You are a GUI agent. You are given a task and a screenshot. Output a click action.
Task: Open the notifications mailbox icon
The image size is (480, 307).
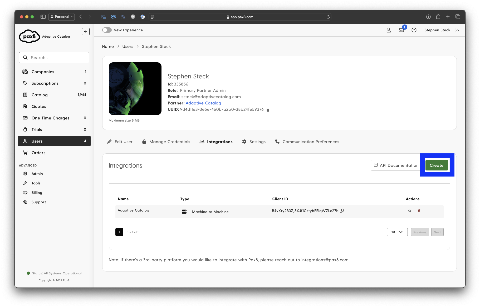coord(401,30)
